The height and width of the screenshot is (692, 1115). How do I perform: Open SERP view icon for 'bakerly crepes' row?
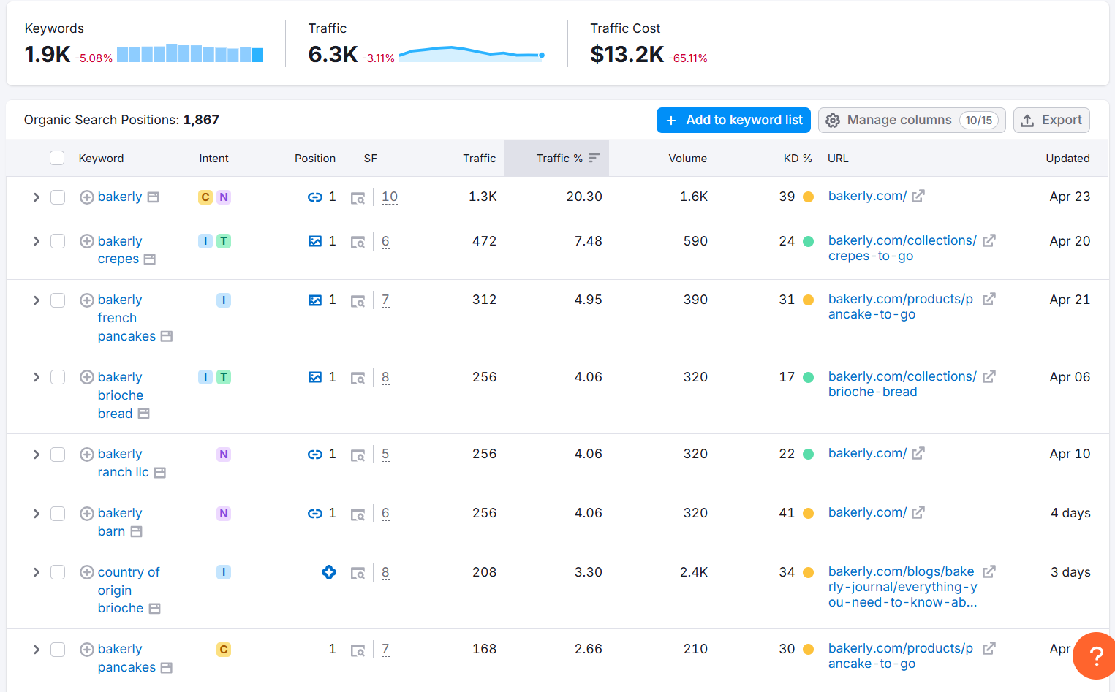point(358,242)
